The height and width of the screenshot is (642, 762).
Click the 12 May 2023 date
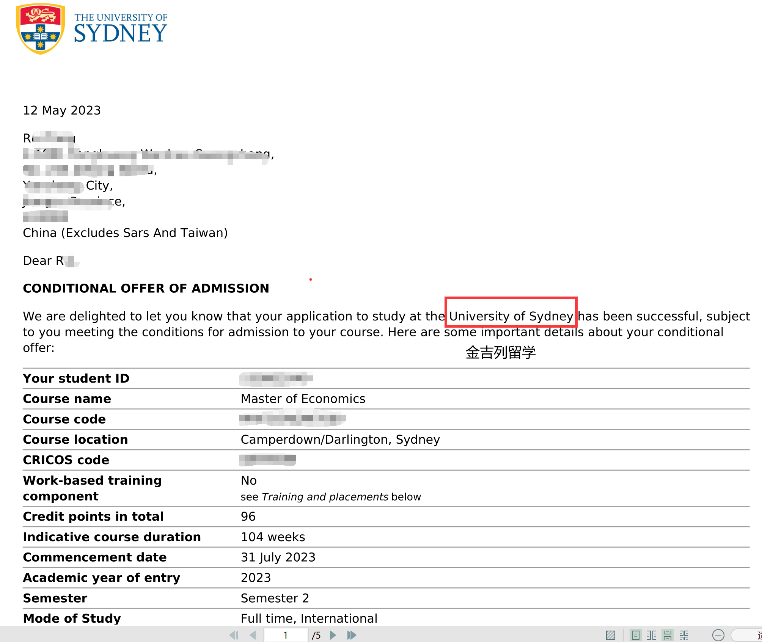coord(62,110)
